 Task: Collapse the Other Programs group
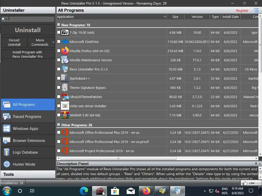point(59,125)
